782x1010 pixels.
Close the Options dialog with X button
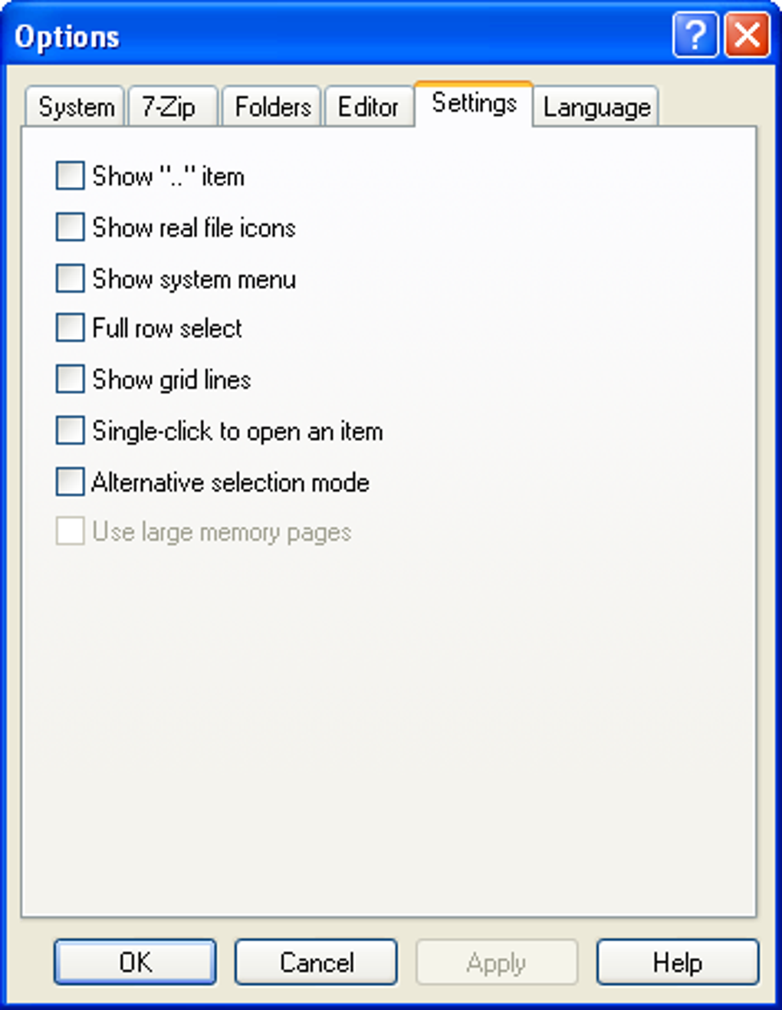pyautogui.click(x=747, y=35)
